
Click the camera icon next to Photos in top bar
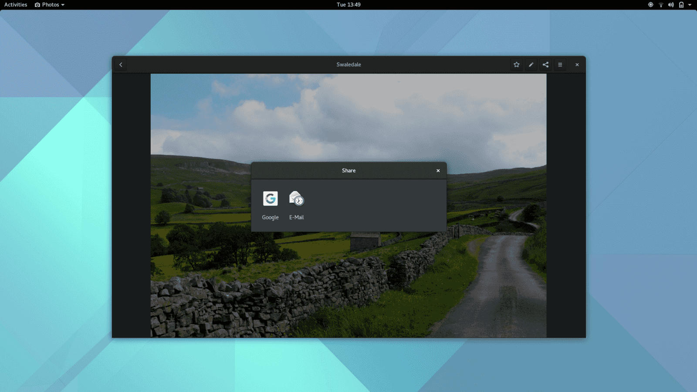(x=37, y=5)
